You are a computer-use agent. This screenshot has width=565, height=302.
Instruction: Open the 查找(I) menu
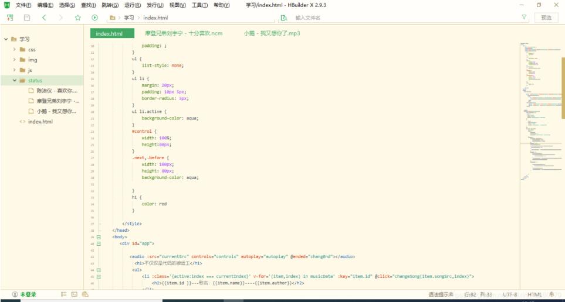pos(88,5)
